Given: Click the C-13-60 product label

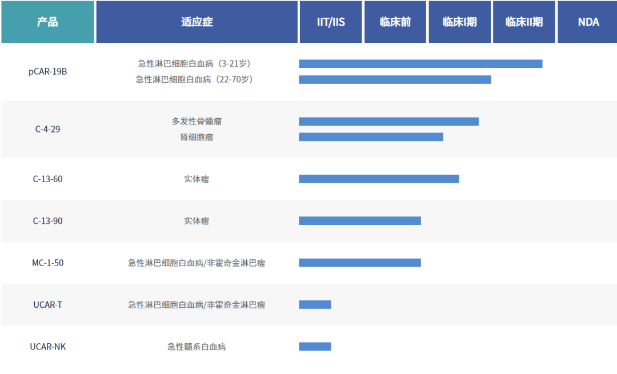Looking at the screenshot, I should [47, 179].
